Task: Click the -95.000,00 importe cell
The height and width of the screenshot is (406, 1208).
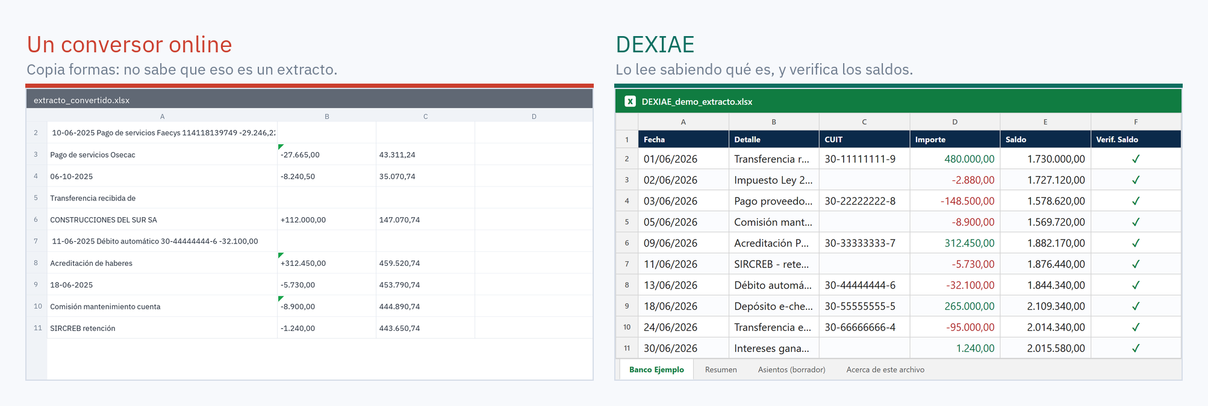Action: tap(955, 327)
